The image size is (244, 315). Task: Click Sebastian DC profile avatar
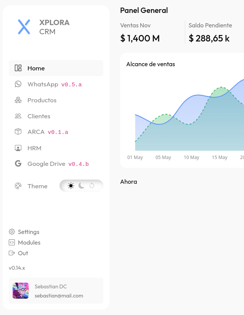tap(21, 291)
